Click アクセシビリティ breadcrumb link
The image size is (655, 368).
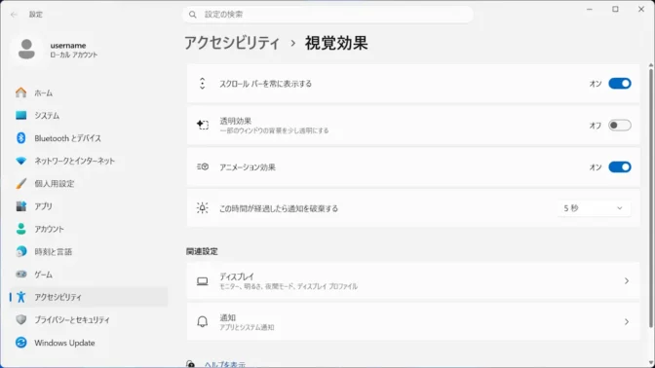click(232, 43)
